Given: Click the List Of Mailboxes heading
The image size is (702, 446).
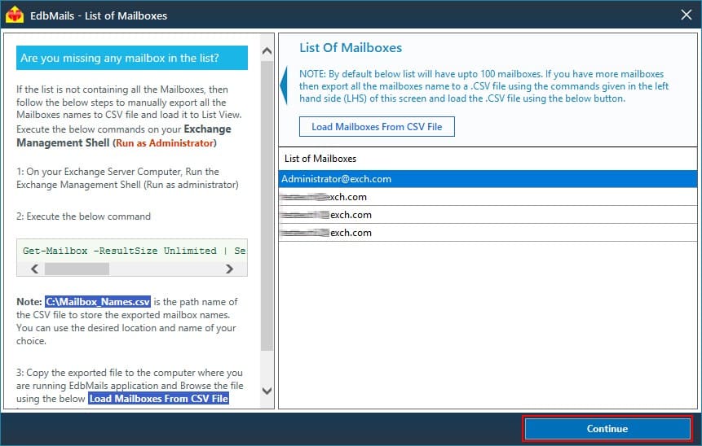Looking at the screenshot, I should tap(351, 48).
